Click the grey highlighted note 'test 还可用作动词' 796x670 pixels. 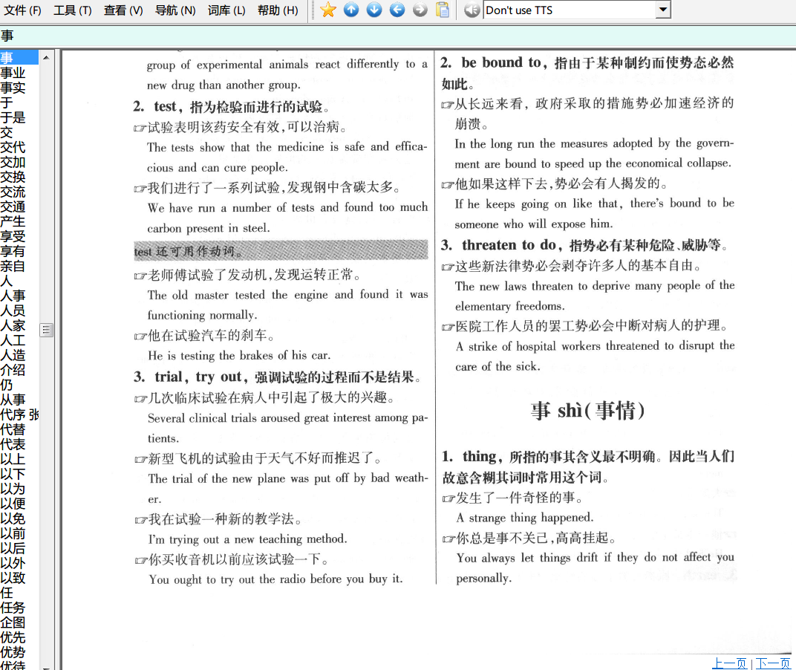pos(281,250)
